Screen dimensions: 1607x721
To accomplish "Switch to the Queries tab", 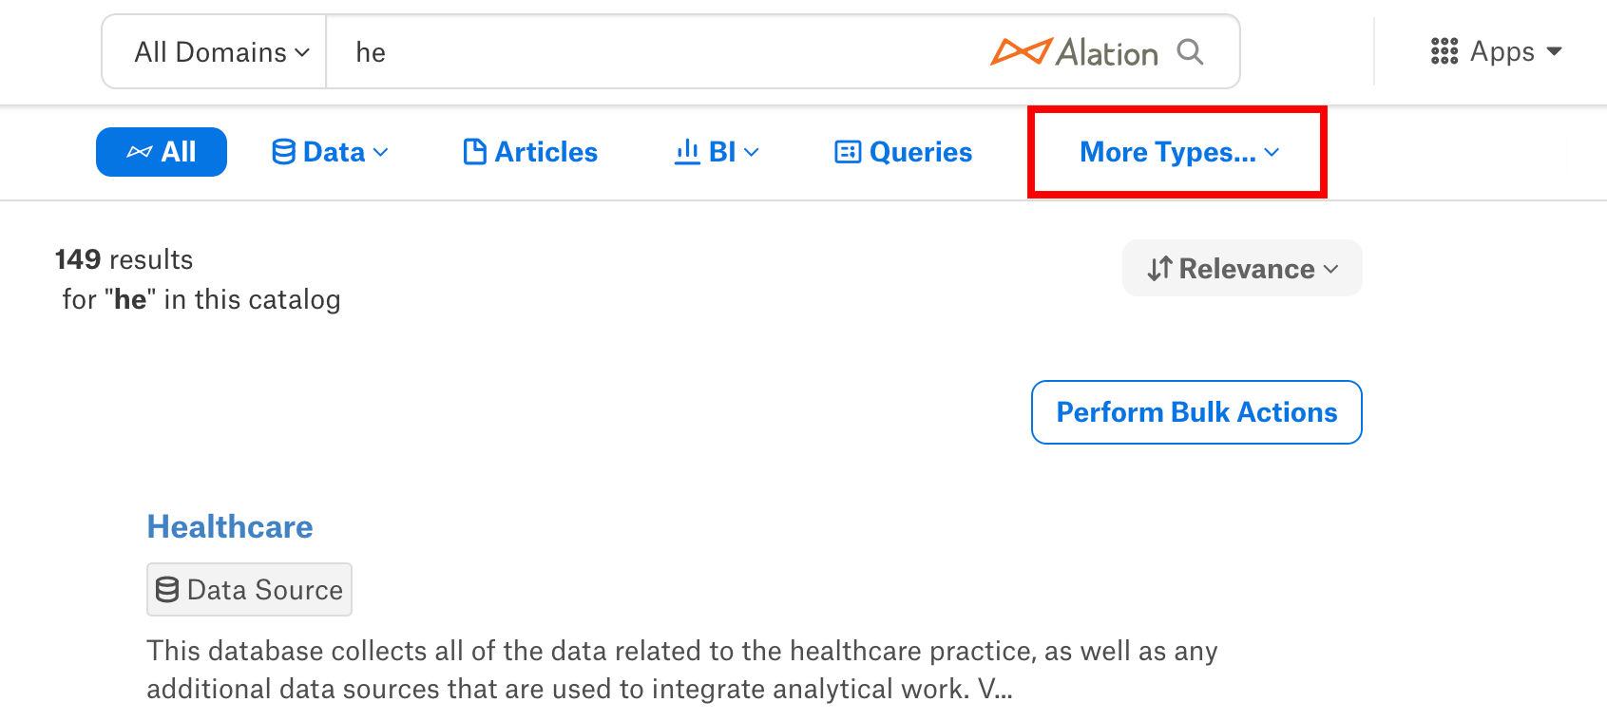I will click(x=903, y=152).
